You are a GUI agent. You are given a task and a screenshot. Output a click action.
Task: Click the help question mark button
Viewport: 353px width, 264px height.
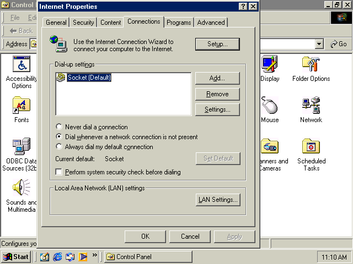(x=243, y=6)
